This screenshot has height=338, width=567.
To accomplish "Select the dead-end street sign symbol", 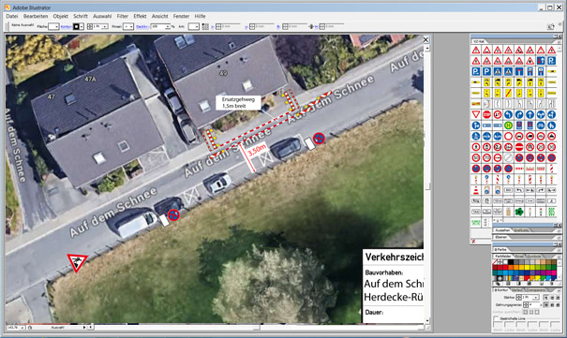I will 519,71.
